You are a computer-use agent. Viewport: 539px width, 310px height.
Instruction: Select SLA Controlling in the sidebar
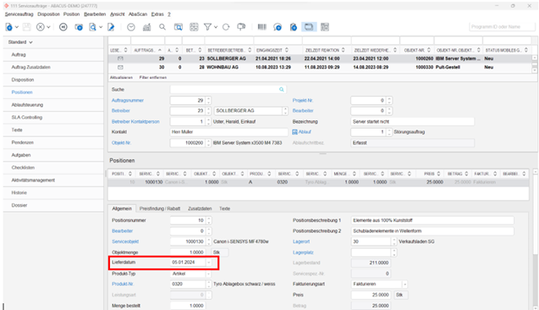[x=27, y=118]
